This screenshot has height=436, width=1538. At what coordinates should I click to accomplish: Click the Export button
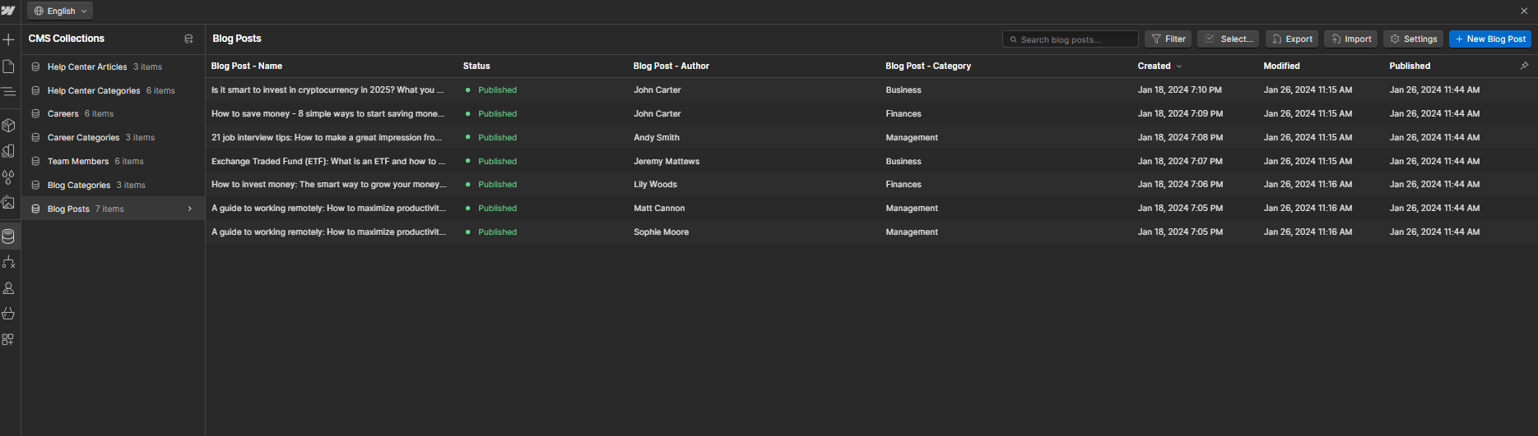point(1292,39)
